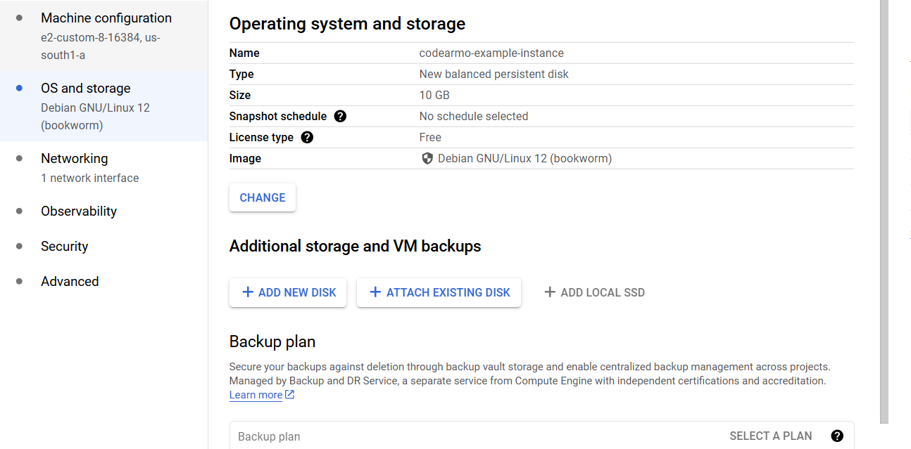The height and width of the screenshot is (449, 911).
Task: Click the New balanced persistent disk value
Action: 494,74
